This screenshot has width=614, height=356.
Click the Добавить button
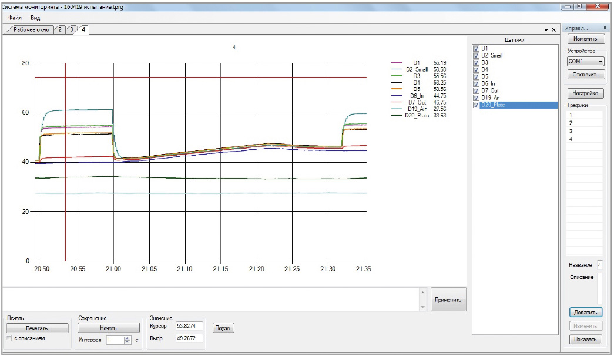pyautogui.click(x=585, y=313)
